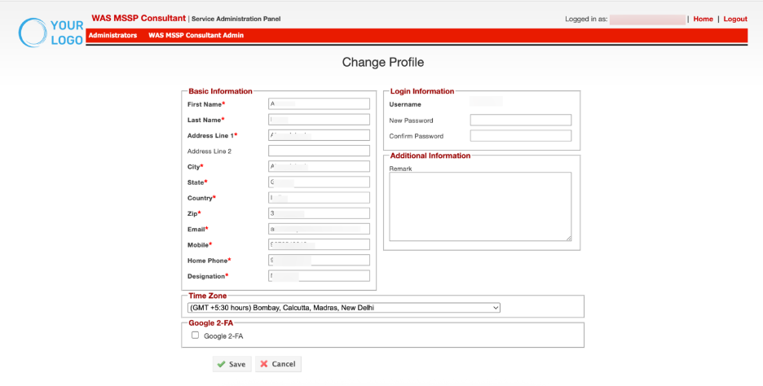Focus the Address Line 1 field
This screenshot has width=763, height=386.
(319, 135)
